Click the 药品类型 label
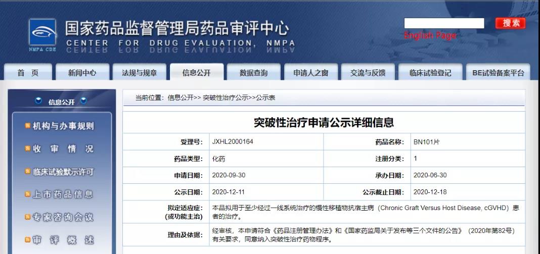The width and height of the screenshot is (540, 254). [x=188, y=159]
